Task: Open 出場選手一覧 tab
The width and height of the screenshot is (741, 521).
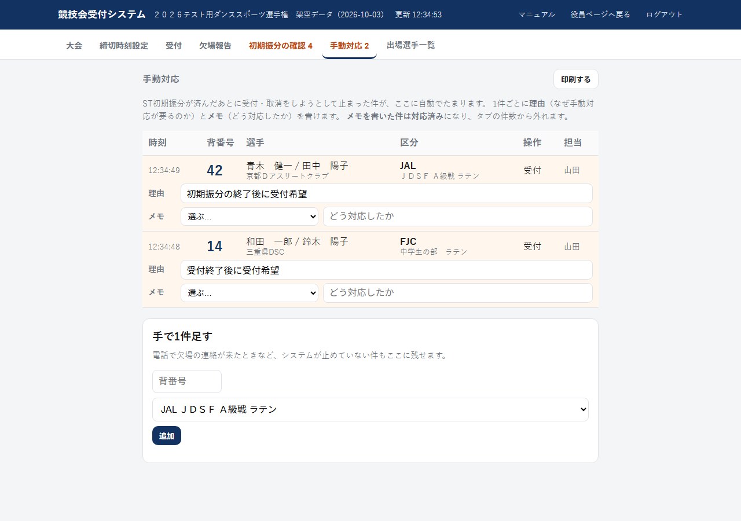Action: tap(411, 45)
